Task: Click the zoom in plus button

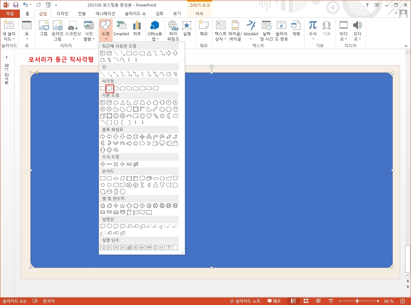Action: pos(378,301)
